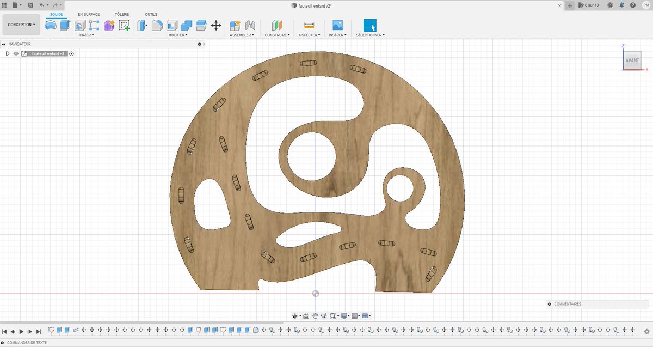Open the PM user profile menu

645,5
